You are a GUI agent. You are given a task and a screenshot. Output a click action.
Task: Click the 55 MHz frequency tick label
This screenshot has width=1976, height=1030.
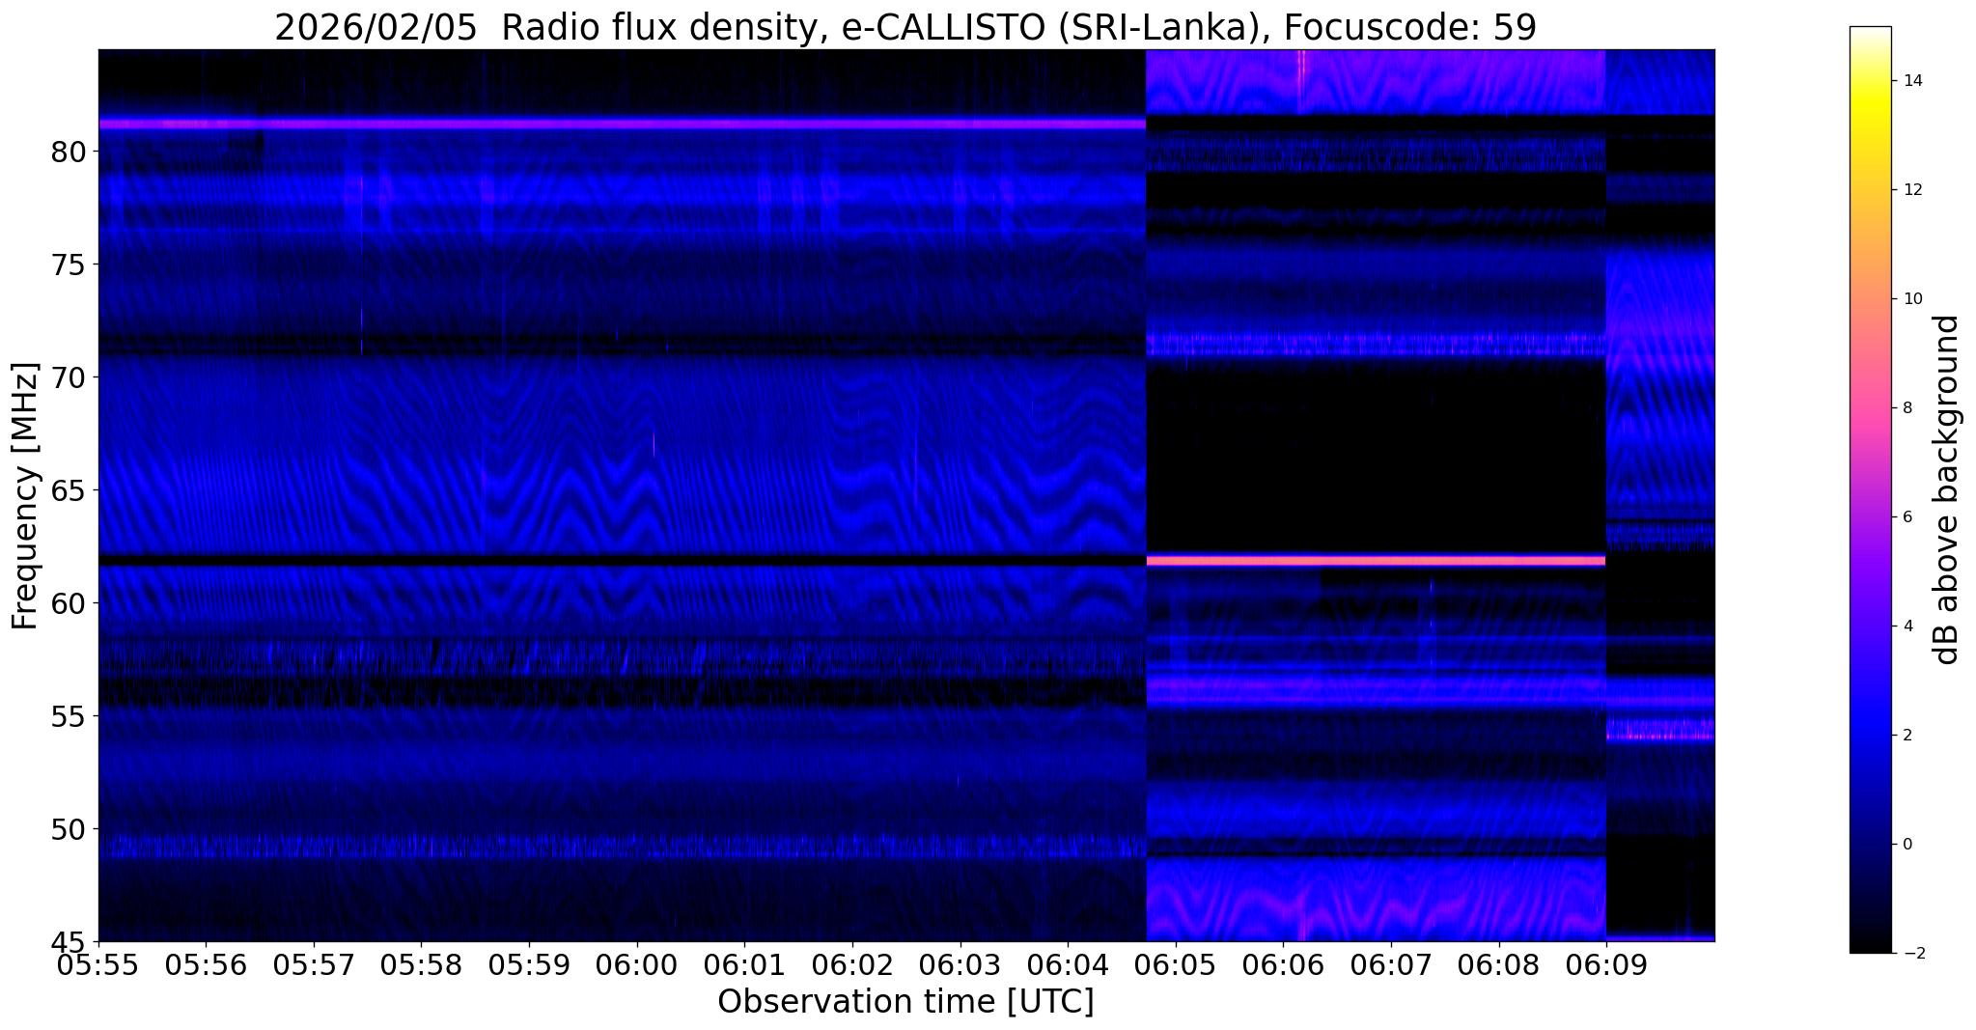click(x=70, y=716)
